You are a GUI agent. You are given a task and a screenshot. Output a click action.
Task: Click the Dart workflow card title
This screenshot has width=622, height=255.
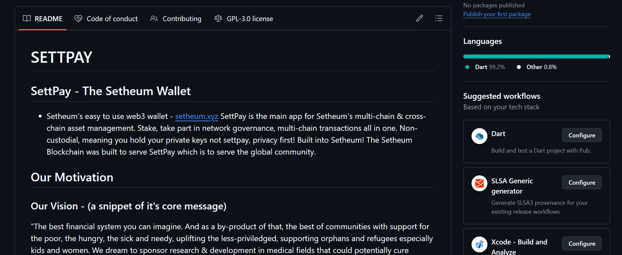click(x=498, y=134)
